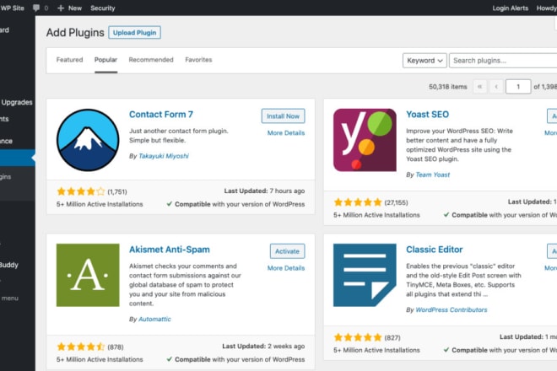Open the Akismet Anti-Spam title link
Viewport: 557px width, 371px height.
pyautogui.click(x=170, y=250)
